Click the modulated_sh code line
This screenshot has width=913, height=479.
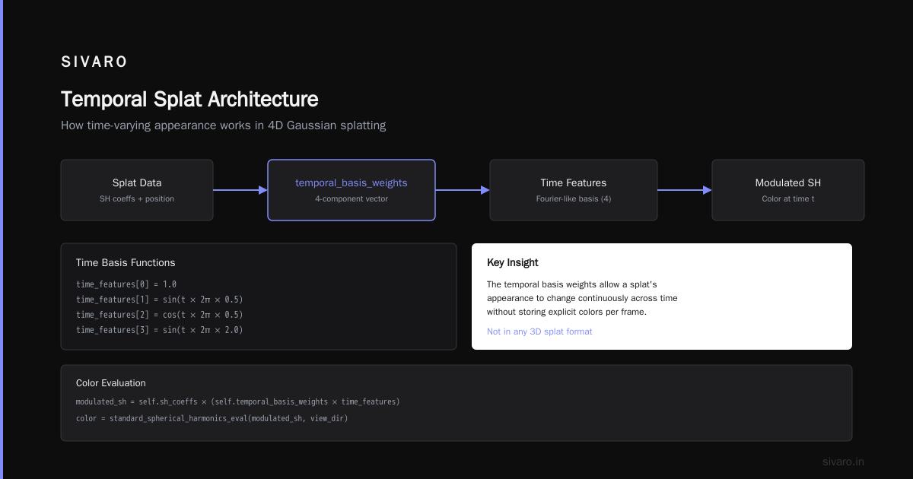pos(238,401)
